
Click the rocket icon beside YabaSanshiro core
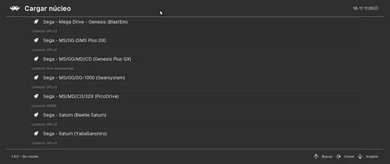coord(36,134)
